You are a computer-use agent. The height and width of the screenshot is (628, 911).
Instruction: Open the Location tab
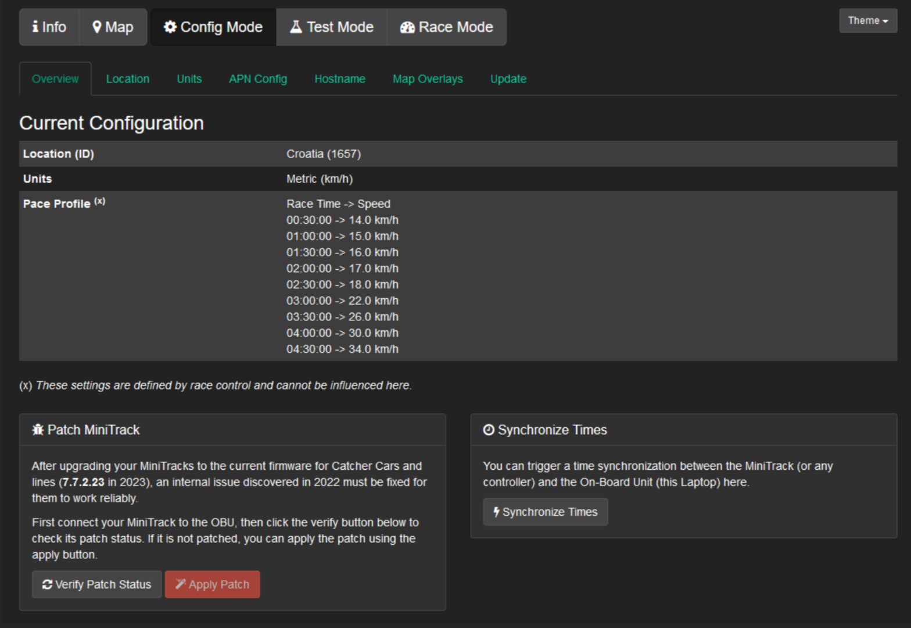[127, 79]
